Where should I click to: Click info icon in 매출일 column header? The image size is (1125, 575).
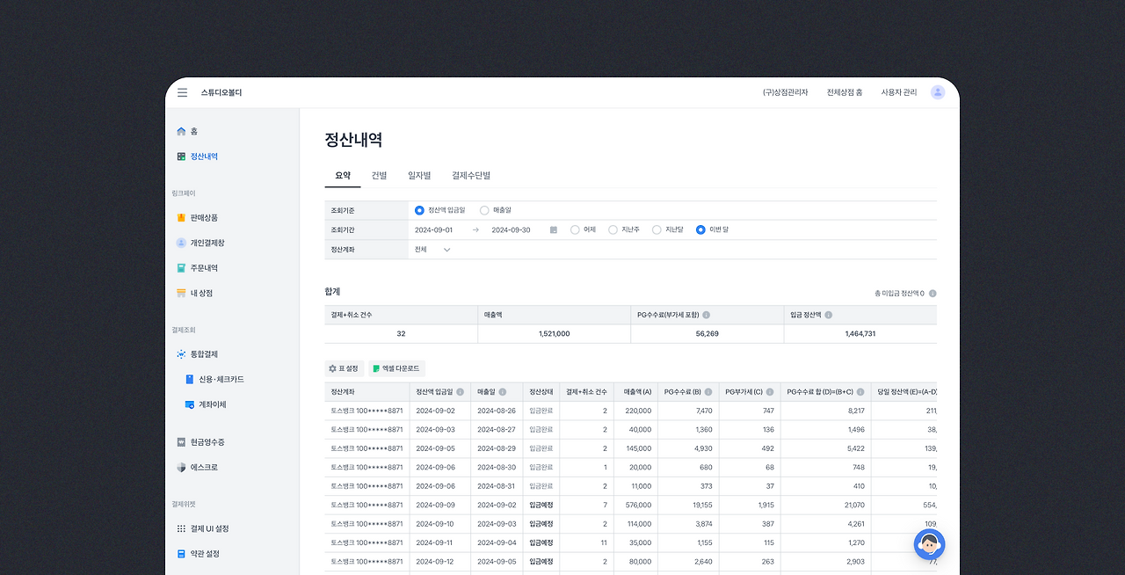pyautogui.click(x=504, y=392)
